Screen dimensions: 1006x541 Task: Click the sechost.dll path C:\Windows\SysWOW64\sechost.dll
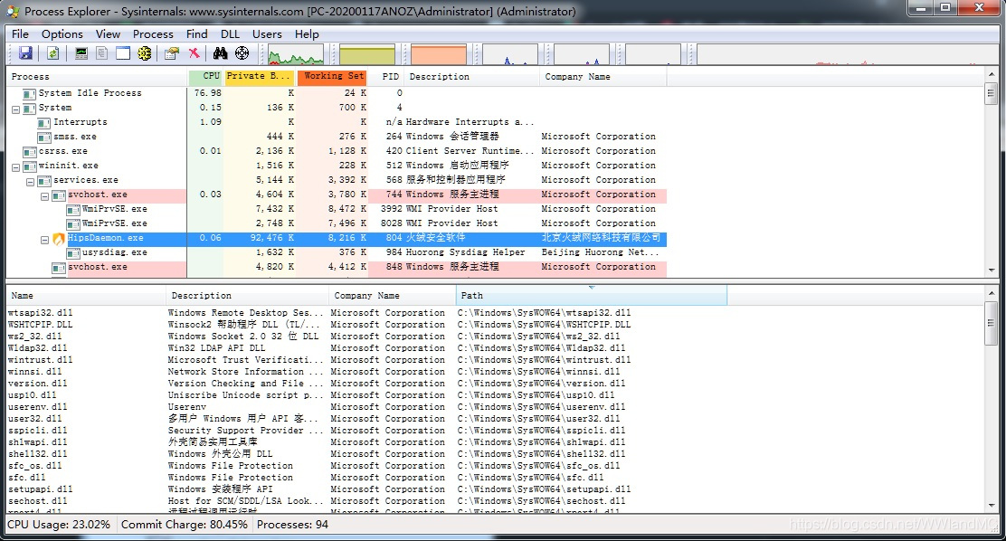click(541, 501)
